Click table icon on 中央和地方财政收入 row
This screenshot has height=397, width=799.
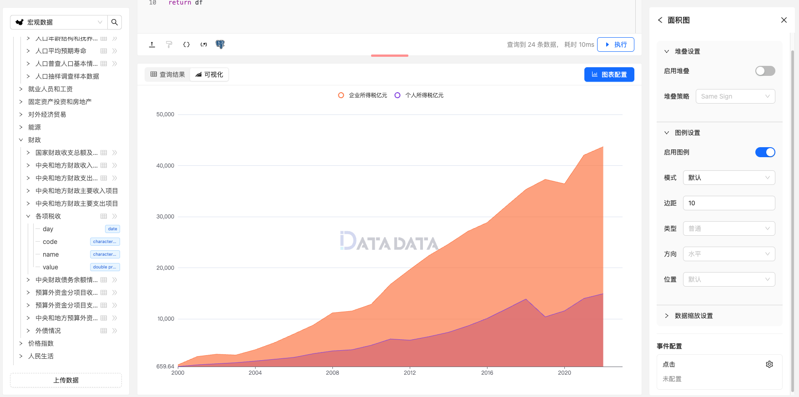[x=104, y=165]
